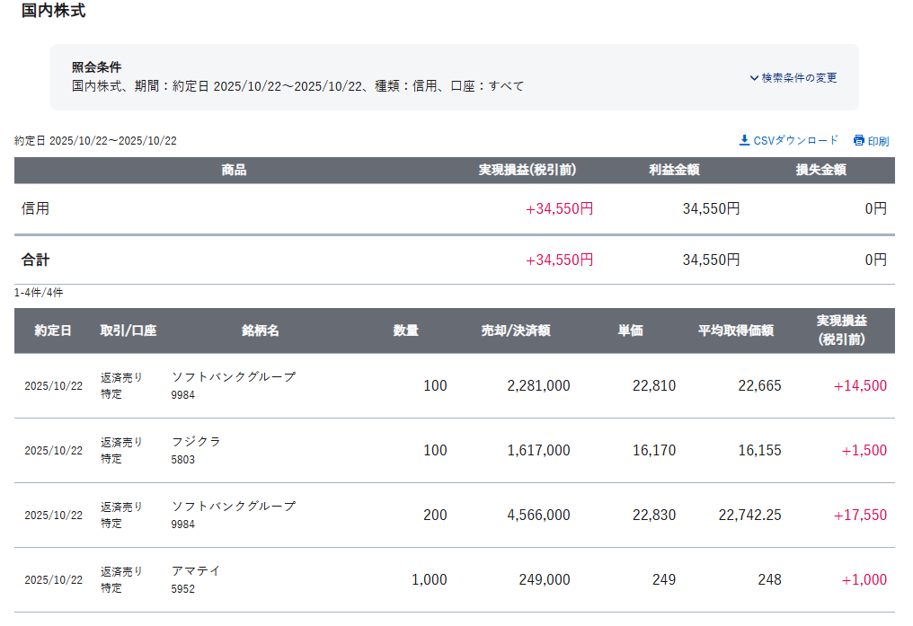Click the 照会条件 heading in the search panel
The image size is (913, 626).
point(96,67)
